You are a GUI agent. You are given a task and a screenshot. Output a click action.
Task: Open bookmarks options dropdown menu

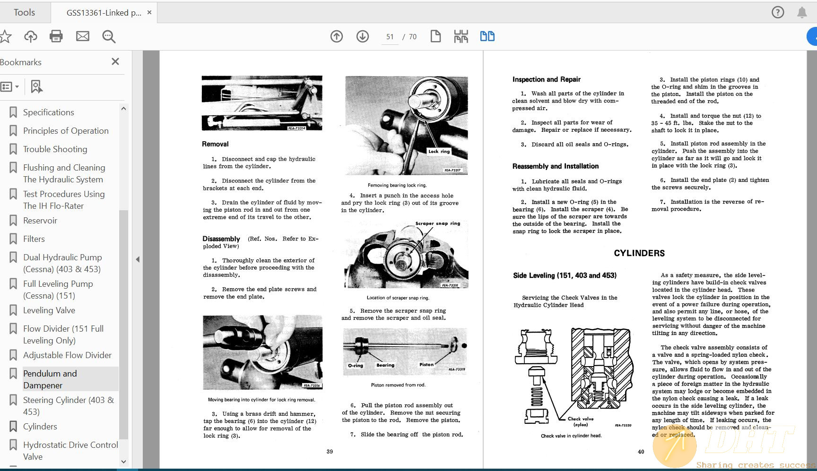coord(10,86)
